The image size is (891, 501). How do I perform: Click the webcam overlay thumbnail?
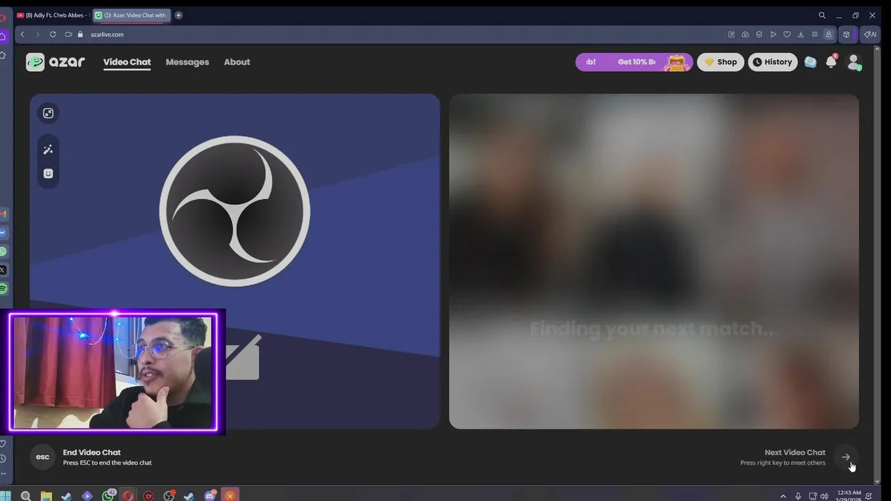113,372
